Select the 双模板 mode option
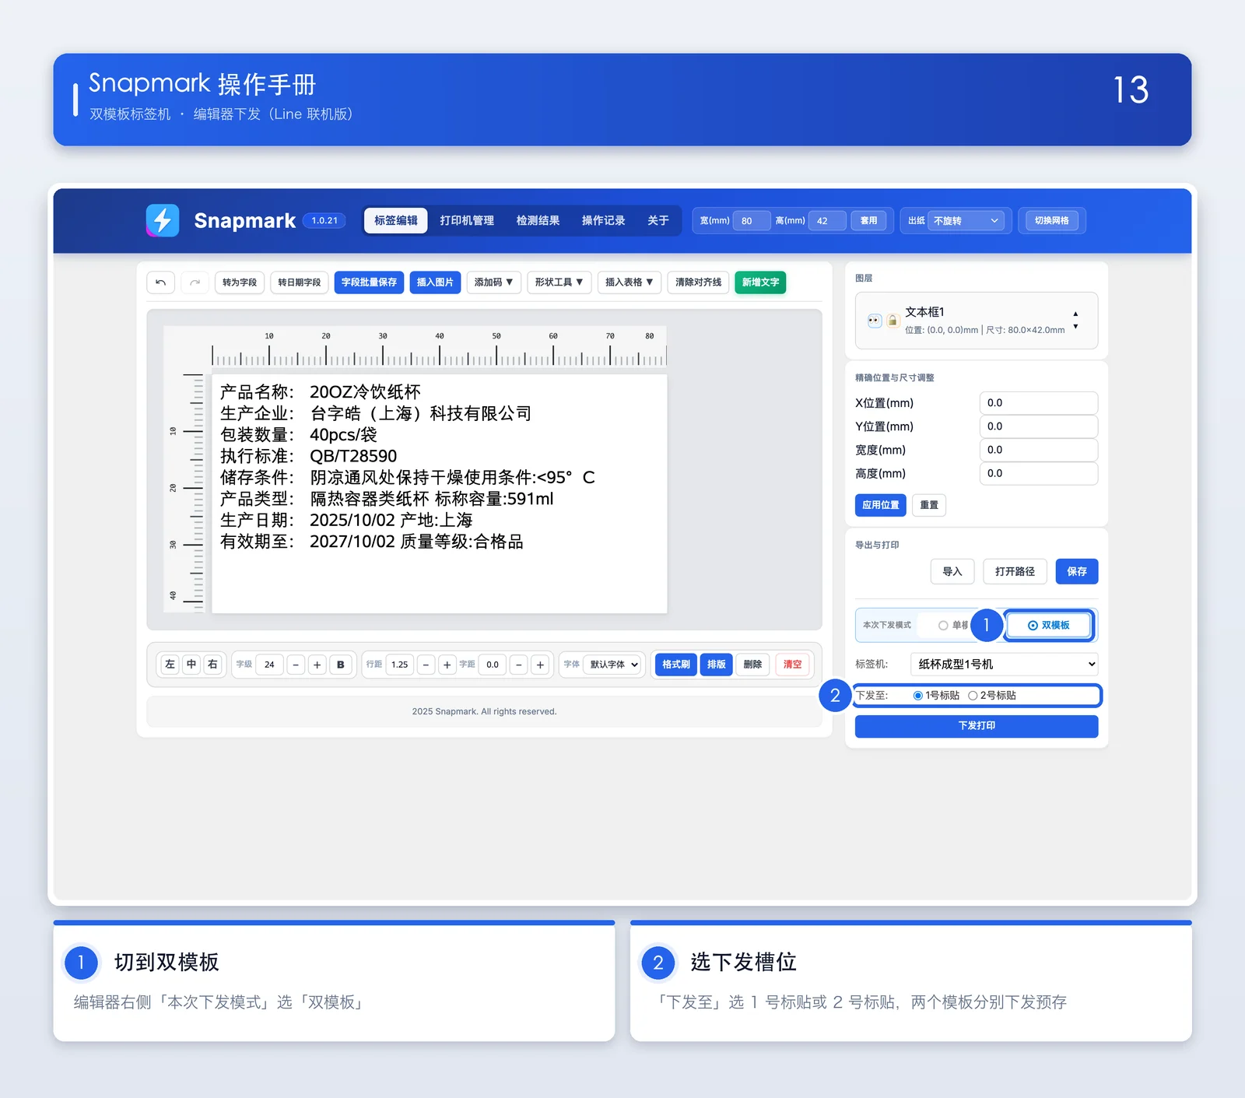Screen dimensions: 1245x1098 [x=1049, y=626]
